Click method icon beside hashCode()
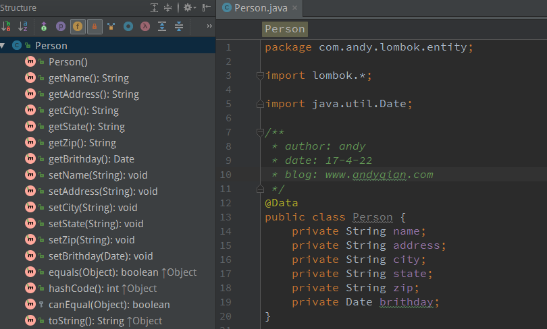This screenshot has height=329, width=547. (30, 288)
